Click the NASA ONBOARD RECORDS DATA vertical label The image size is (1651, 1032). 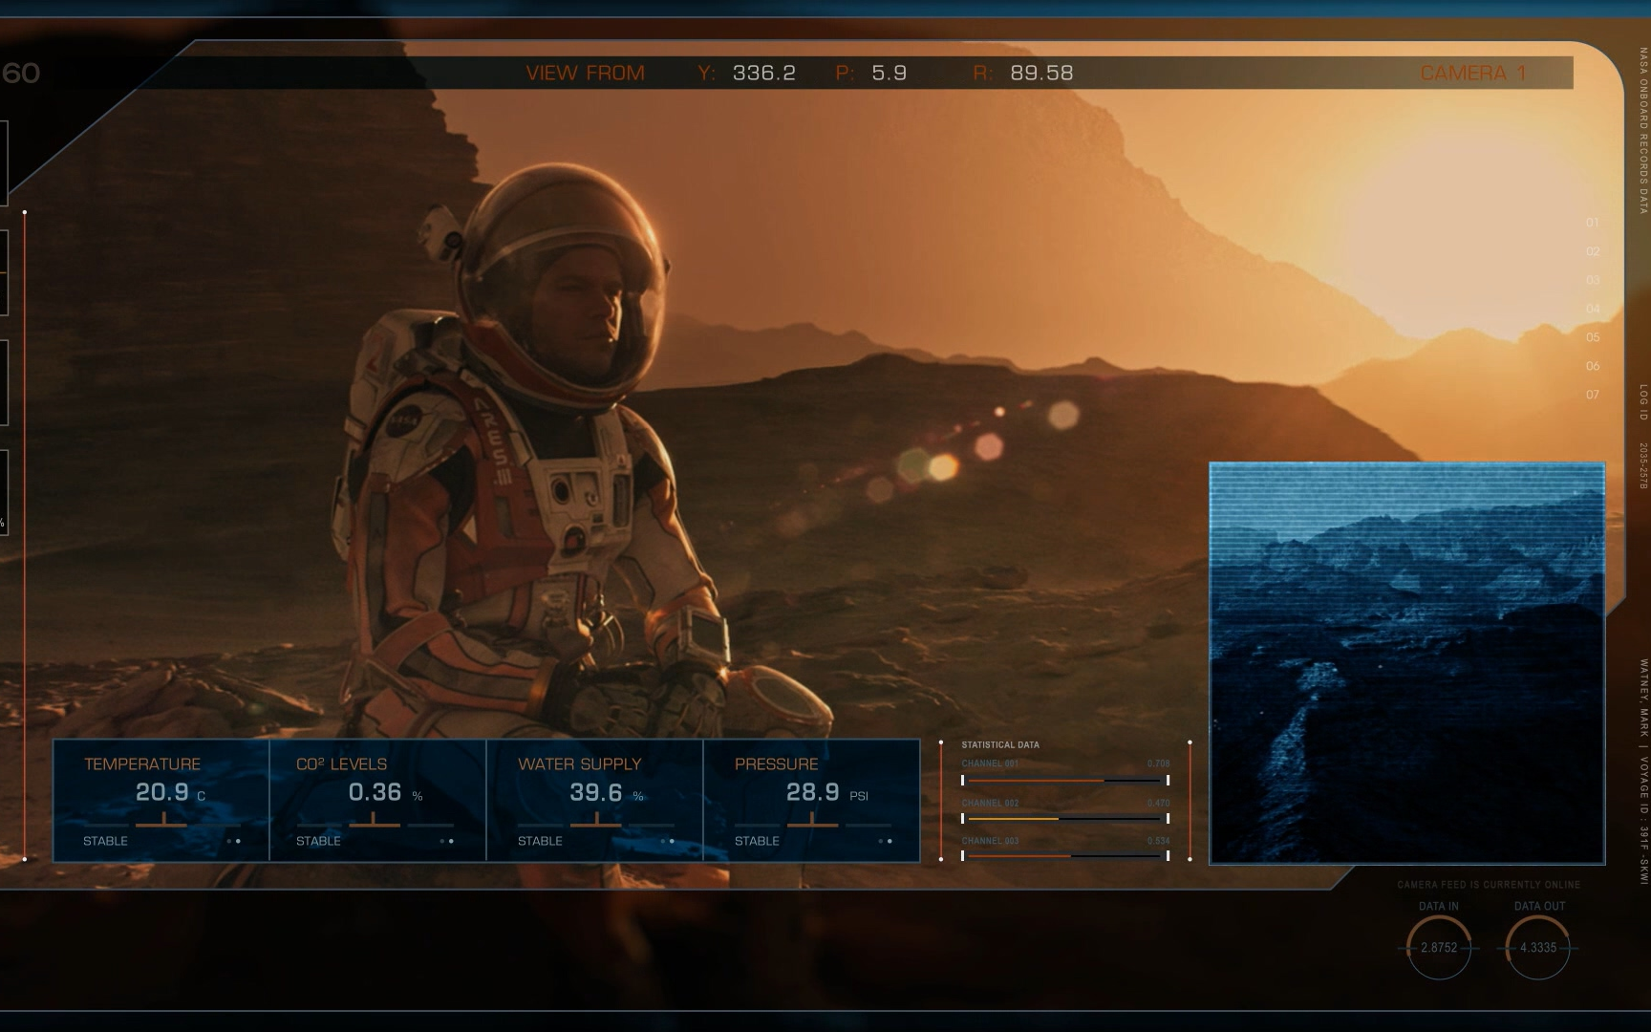click(x=1643, y=130)
